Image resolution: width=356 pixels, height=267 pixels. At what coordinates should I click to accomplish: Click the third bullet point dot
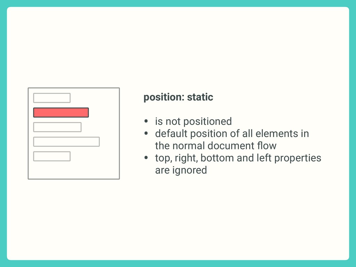pos(146,157)
